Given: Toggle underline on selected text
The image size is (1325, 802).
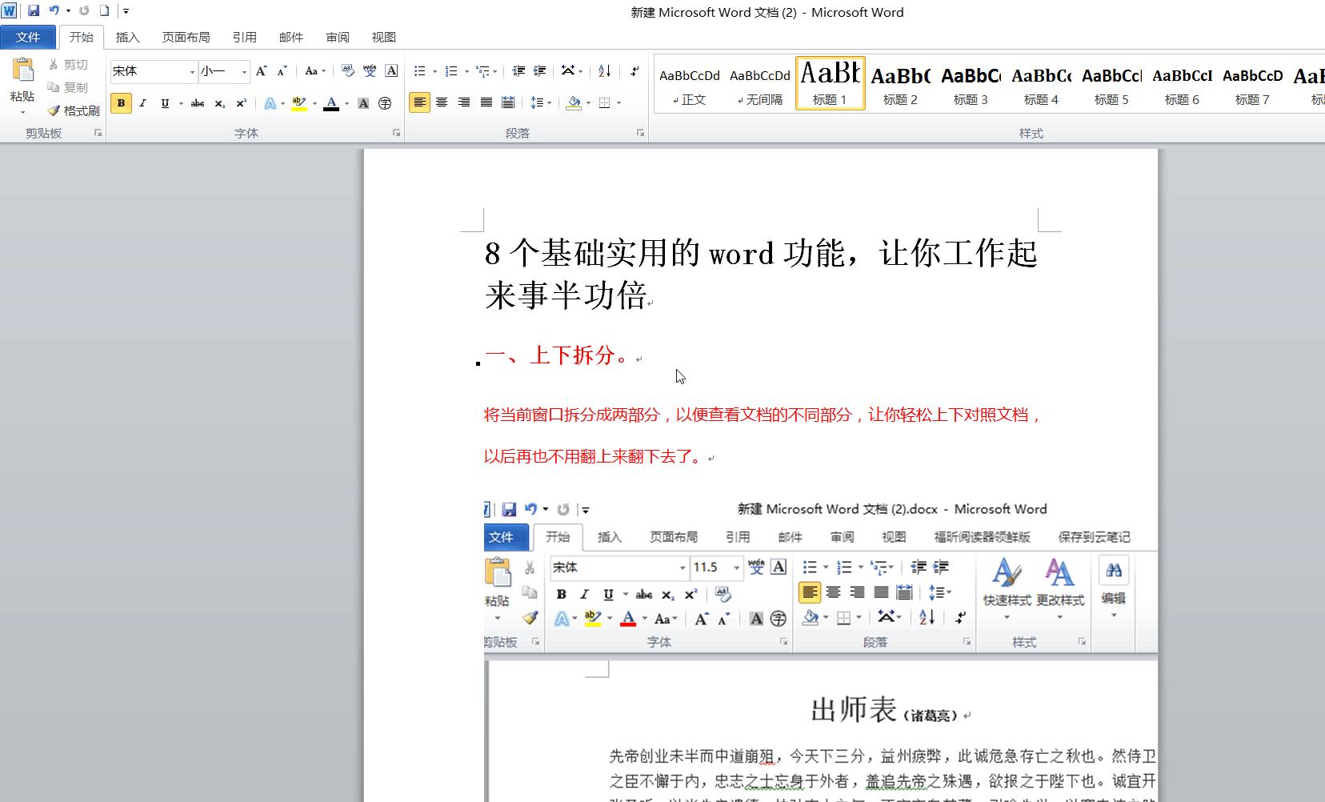Looking at the screenshot, I should point(164,103).
